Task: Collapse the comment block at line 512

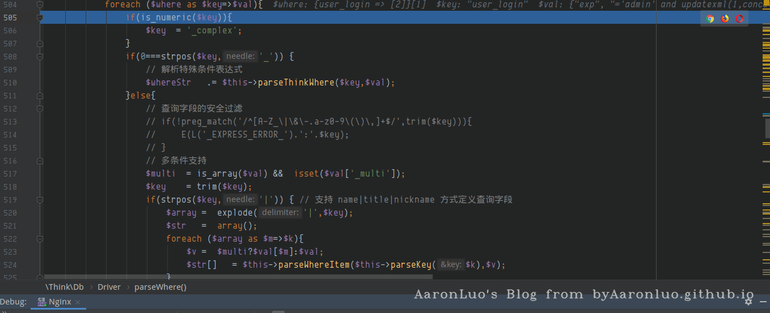Action: point(40,109)
